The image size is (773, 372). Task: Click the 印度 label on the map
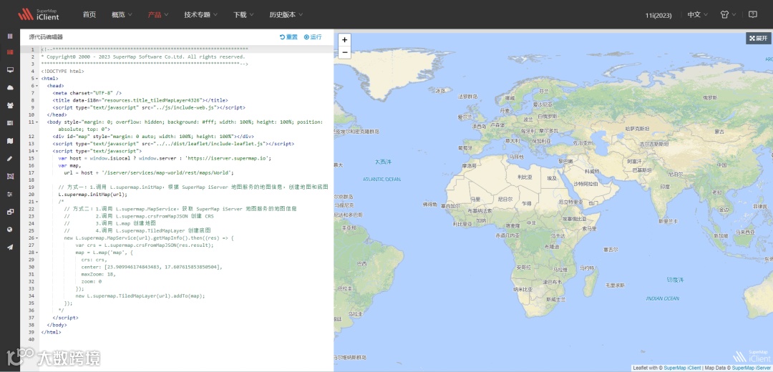[665, 187]
